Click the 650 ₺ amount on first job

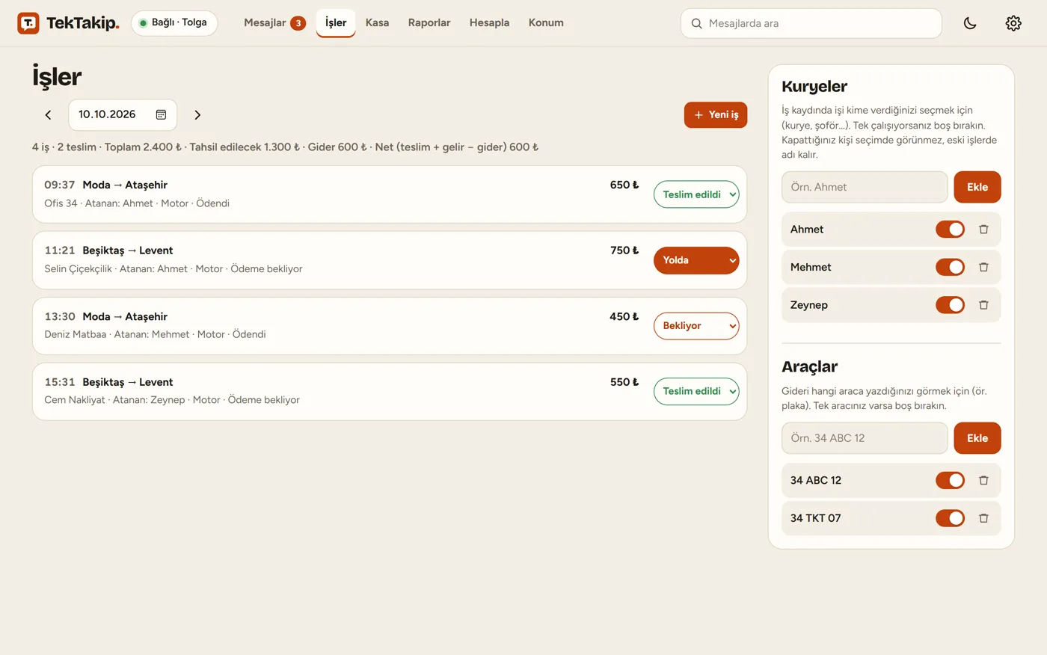coord(624,185)
